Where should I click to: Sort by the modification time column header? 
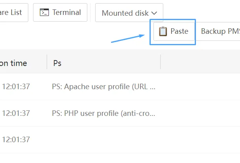pyautogui.click(x=14, y=63)
